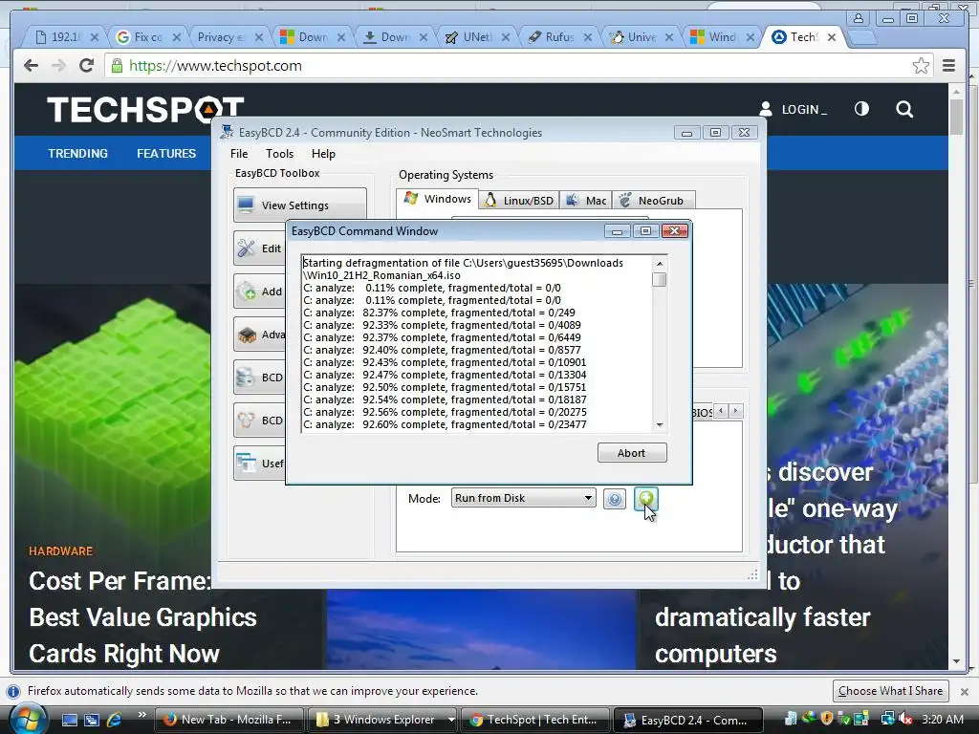
Task: Open the Chrome hamburger menu
Action: [949, 66]
